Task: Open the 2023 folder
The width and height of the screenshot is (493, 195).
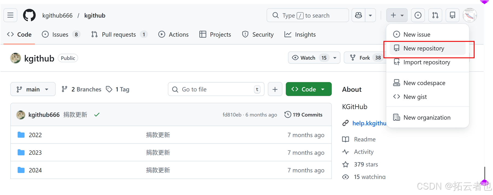Action: point(35,153)
